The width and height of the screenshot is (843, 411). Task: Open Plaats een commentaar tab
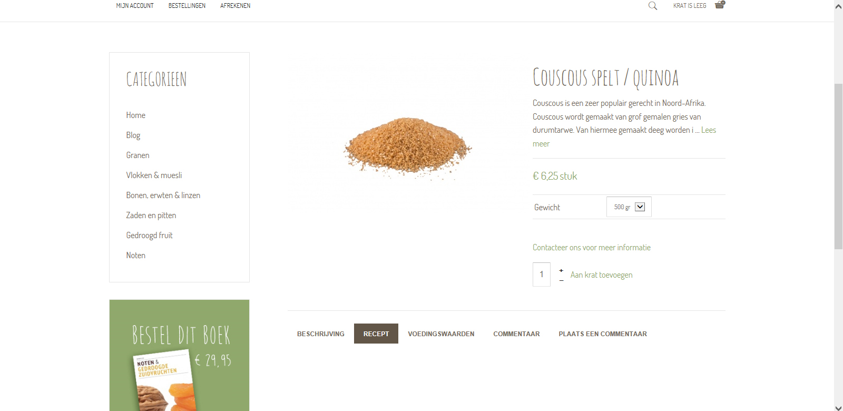[x=603, y=334]
